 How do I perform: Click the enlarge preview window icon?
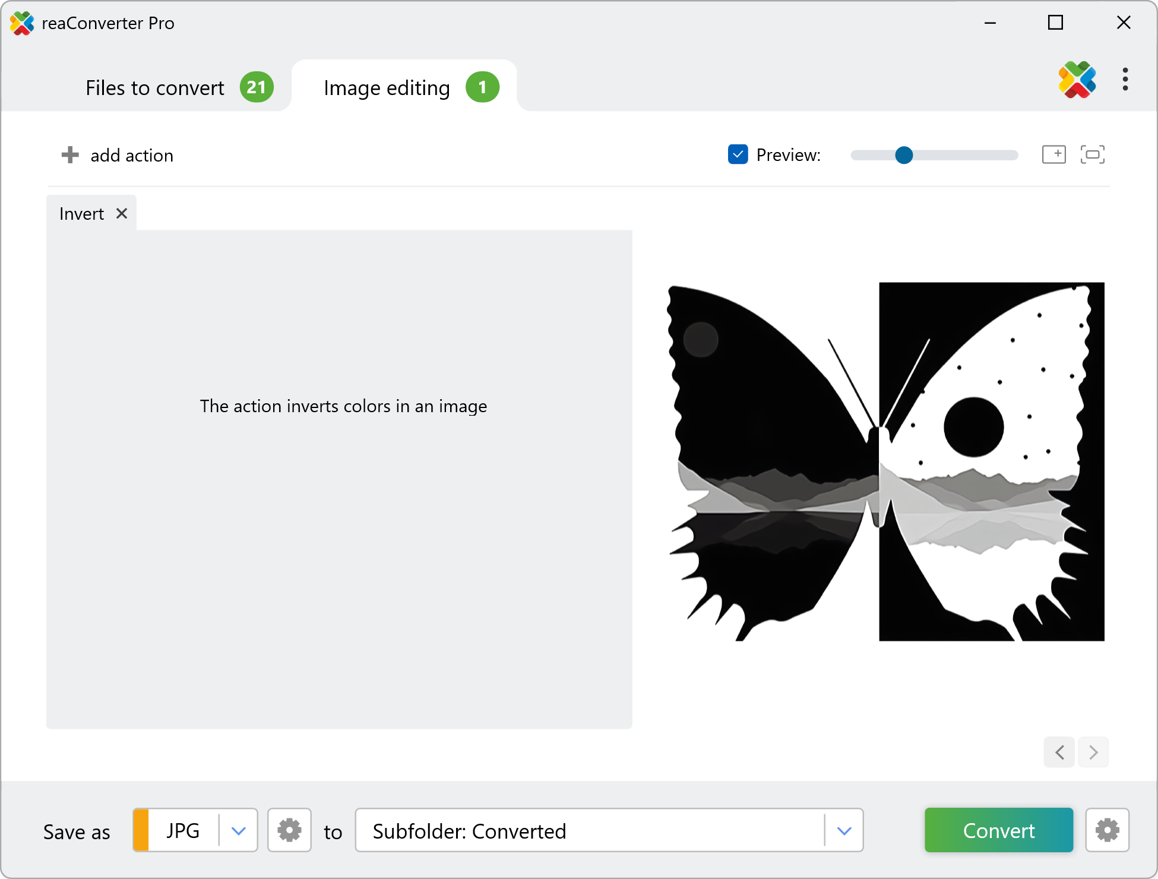click(x=1054, y=154)
